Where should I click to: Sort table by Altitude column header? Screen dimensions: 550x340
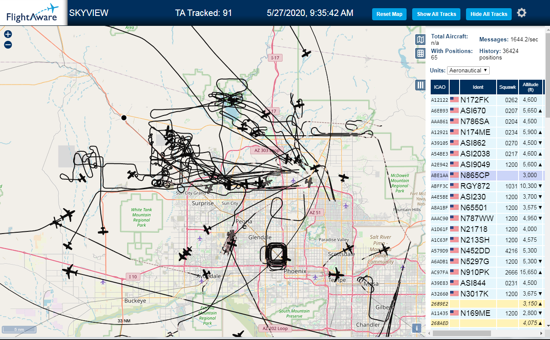pyautogui.click(x=531, y=87)
